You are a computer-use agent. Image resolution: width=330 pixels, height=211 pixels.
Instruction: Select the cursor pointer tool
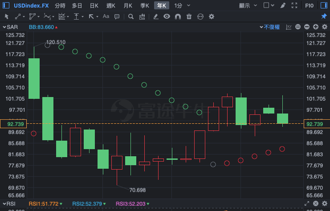click(7, 16)
